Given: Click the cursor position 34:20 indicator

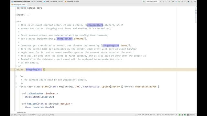Looking at the screenshot, I should click(139, 115).
